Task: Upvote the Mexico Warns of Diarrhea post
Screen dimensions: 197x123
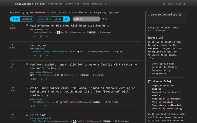Action: (13, 25)
